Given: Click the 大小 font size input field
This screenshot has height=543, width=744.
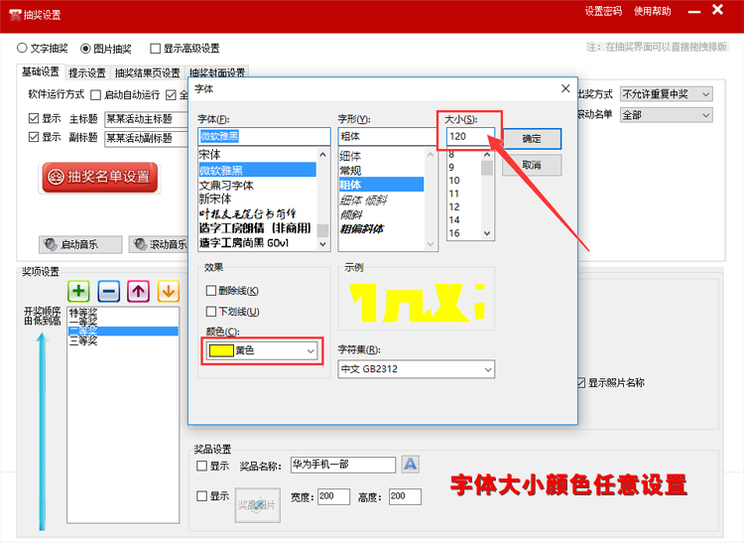Looking at the screenshot, I should [x=469, y=136].
